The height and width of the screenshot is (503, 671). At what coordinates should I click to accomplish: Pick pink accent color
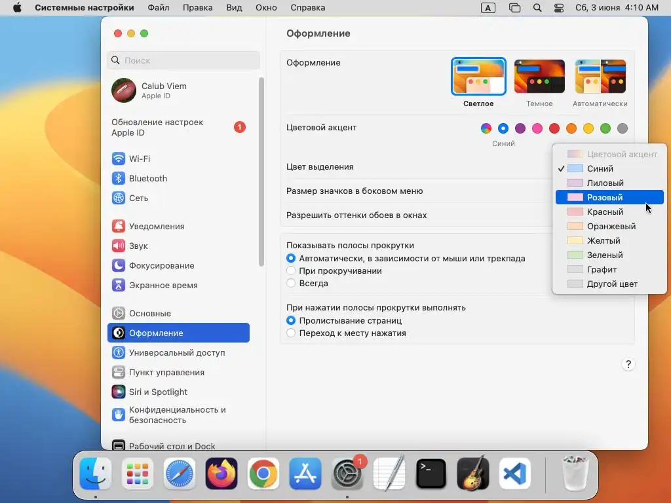tap(537, 128)
